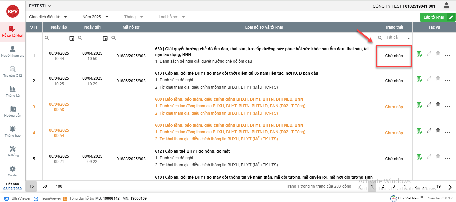Expand the EYTEST1 account dropdown
Viewport: 456px width, 202px height.
40,6
